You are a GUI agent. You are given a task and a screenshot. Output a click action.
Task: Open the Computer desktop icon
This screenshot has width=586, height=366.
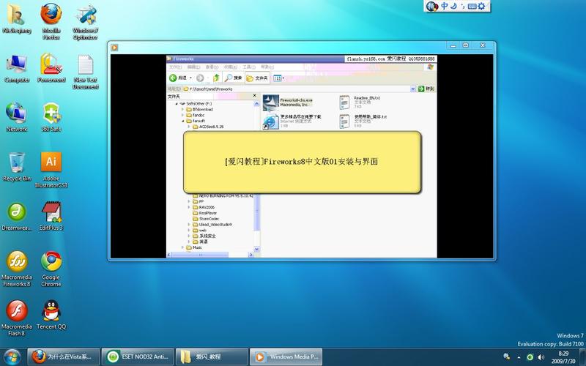17,68
